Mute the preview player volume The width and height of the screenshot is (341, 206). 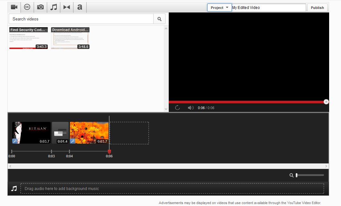pos(191,108)
